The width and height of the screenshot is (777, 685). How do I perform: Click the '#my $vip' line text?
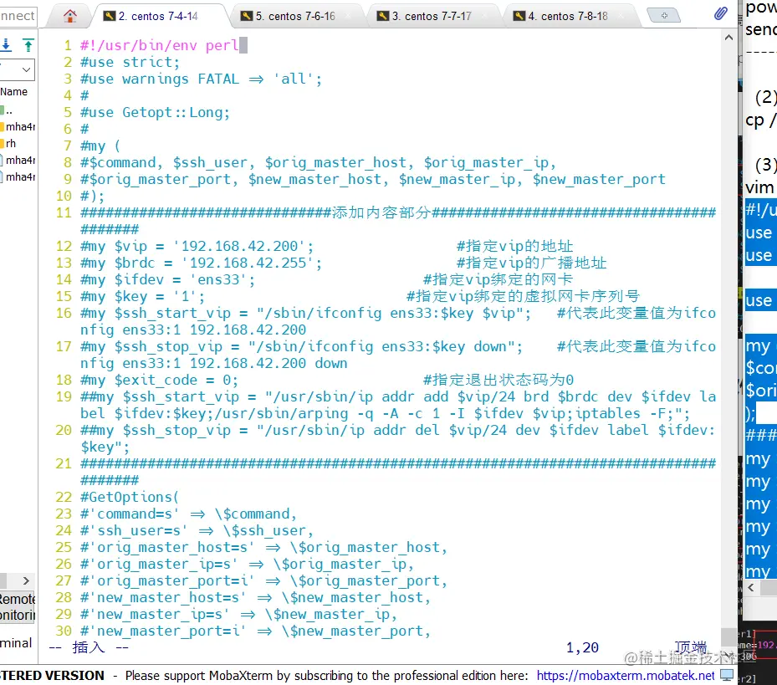[x=197, y=247]
